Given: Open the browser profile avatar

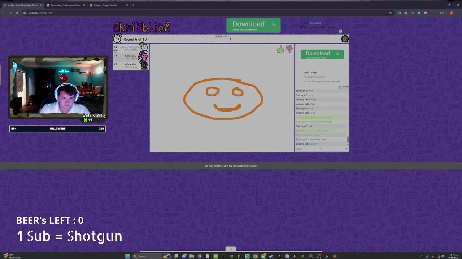Looking at the screenshot, I should (451, 13).
